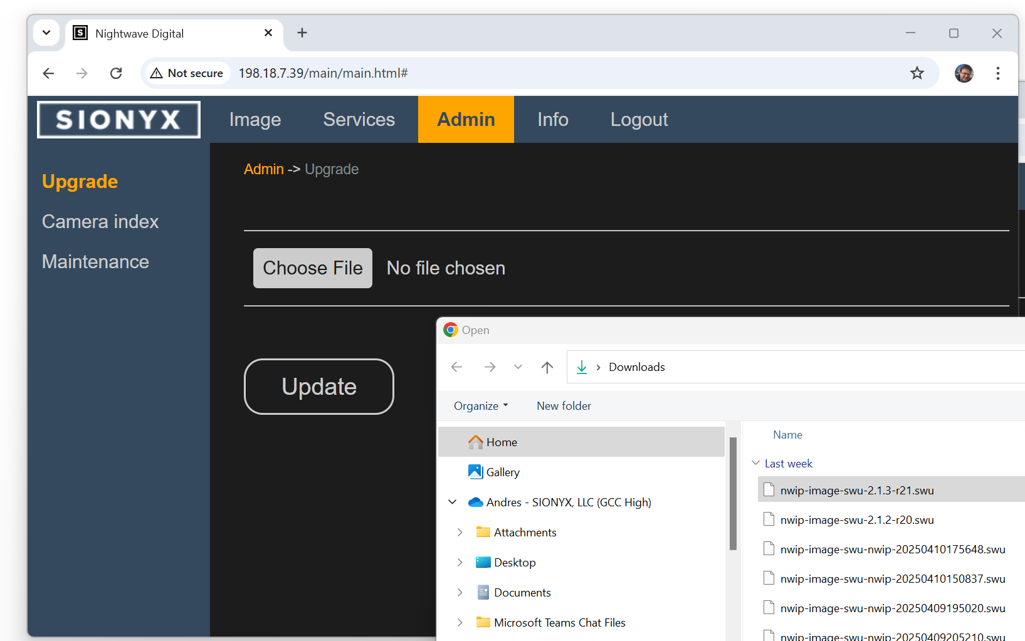This screenshot has width=1025, height=641.
Task: Close the Nightwave Digital tab
Action: (268, 33)
